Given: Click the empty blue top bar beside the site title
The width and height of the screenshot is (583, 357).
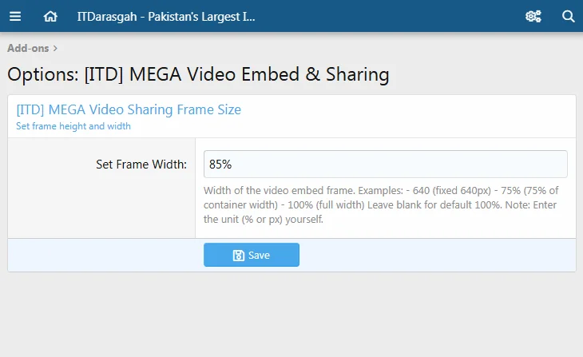Looking at the screenshot, I should tap(383, 16).
